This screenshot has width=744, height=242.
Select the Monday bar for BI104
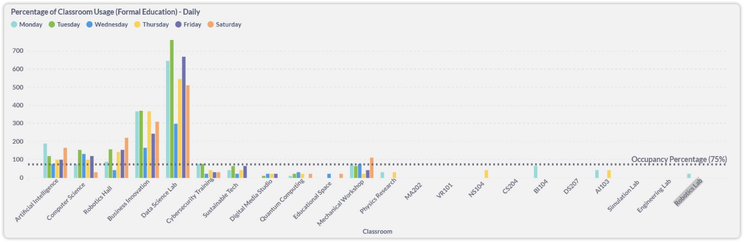(536, 172)
